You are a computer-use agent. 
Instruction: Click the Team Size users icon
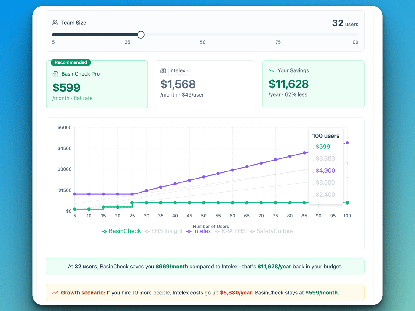(55, 23)
